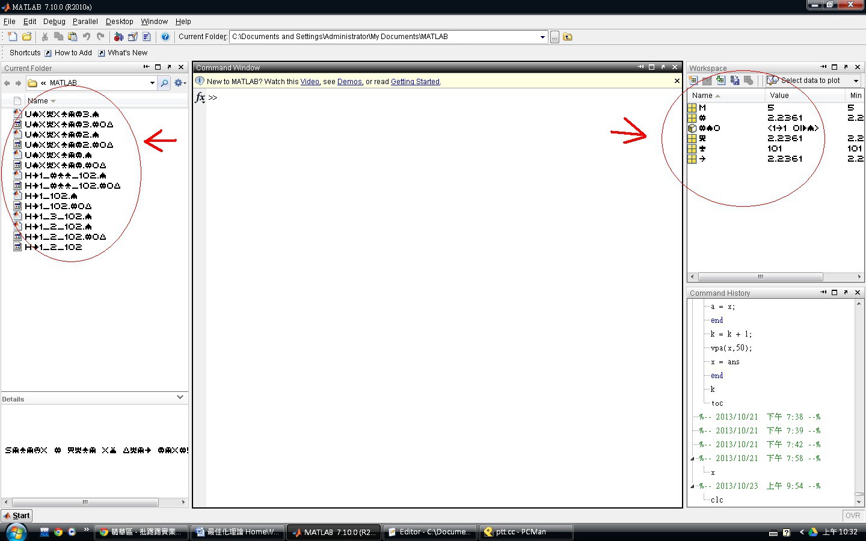Image resolution: width=866 pixels, height=541 pixels.
Task: Collapse the 2013/10/21 7:58 history group
Action: (x=692, y=459)
